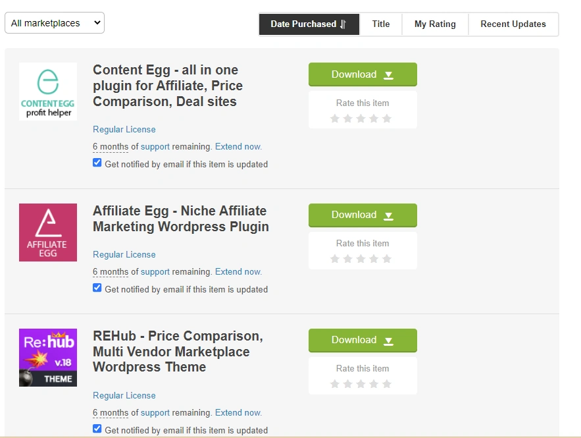Extend now support for REHub
This screenshot has height=438, width=581.
(x=238, y=412)
